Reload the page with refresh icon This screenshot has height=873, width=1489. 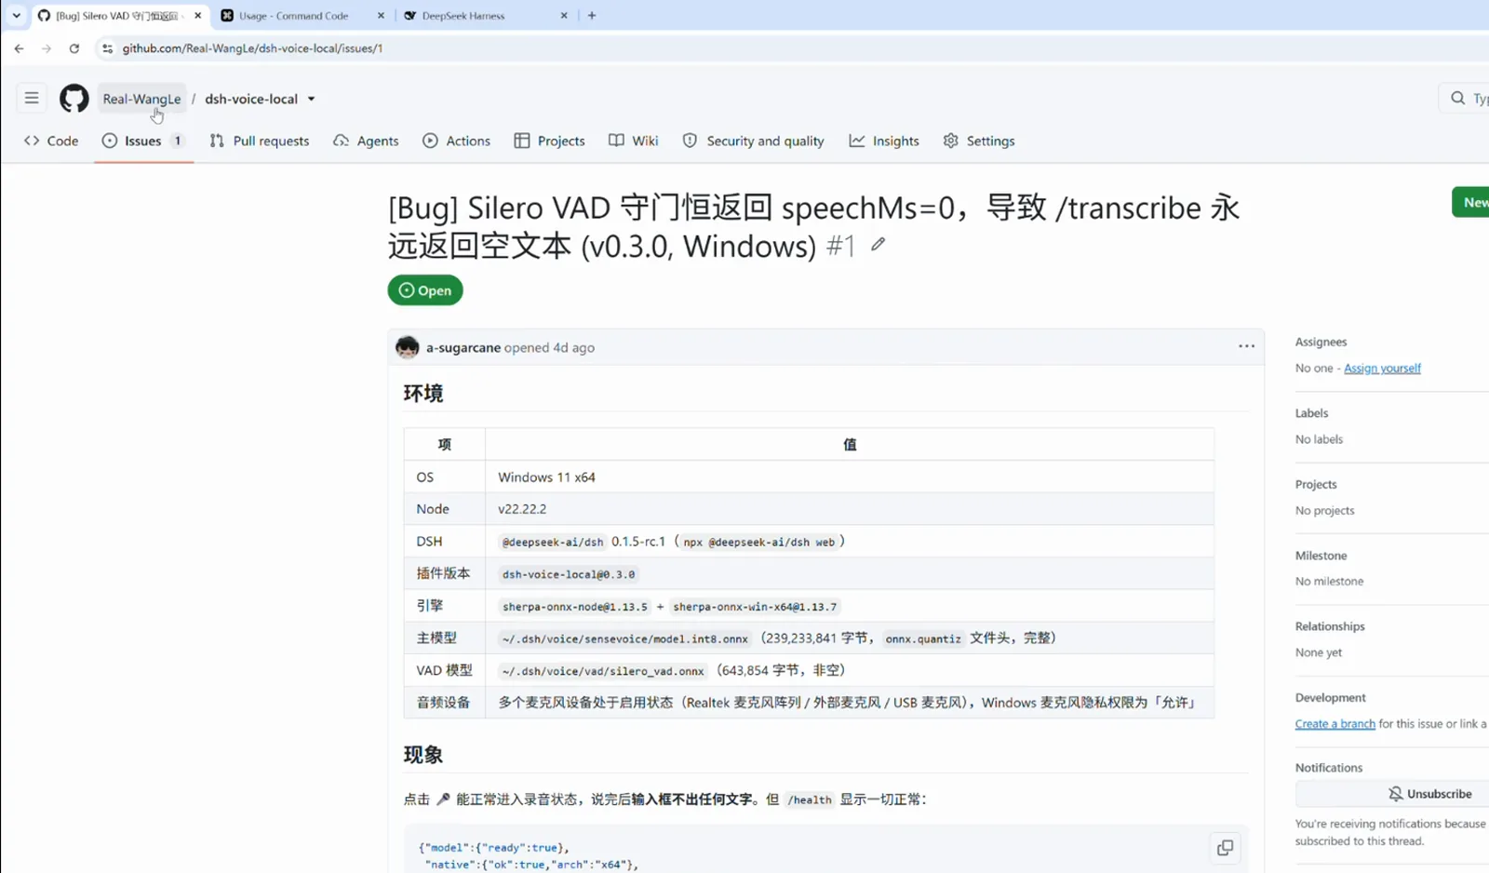click(74, 48)
